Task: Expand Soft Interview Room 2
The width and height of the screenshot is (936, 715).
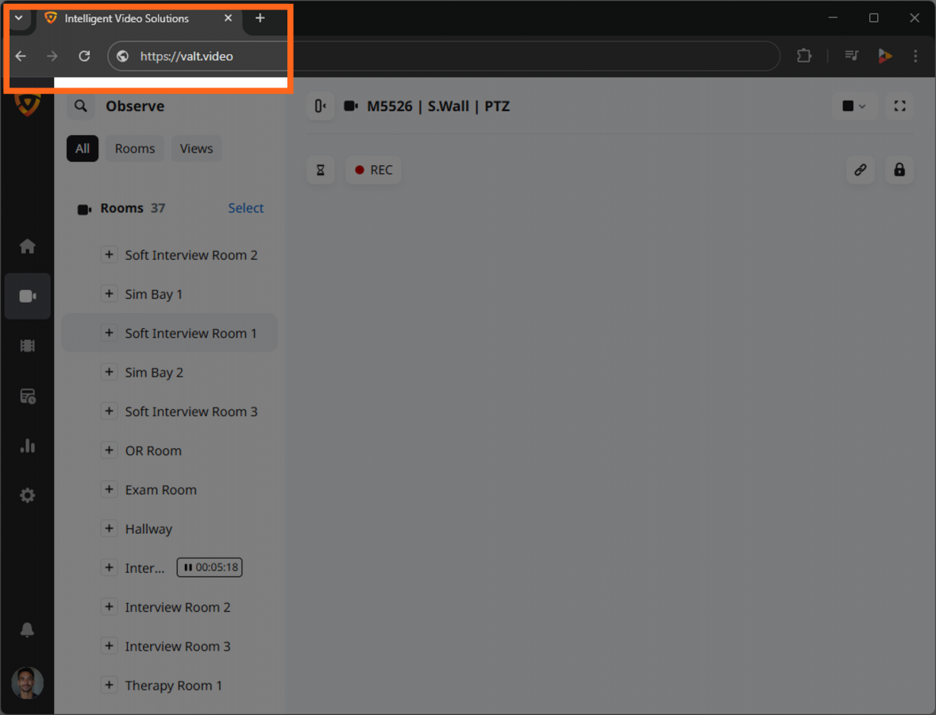Action: coord(110,255)
